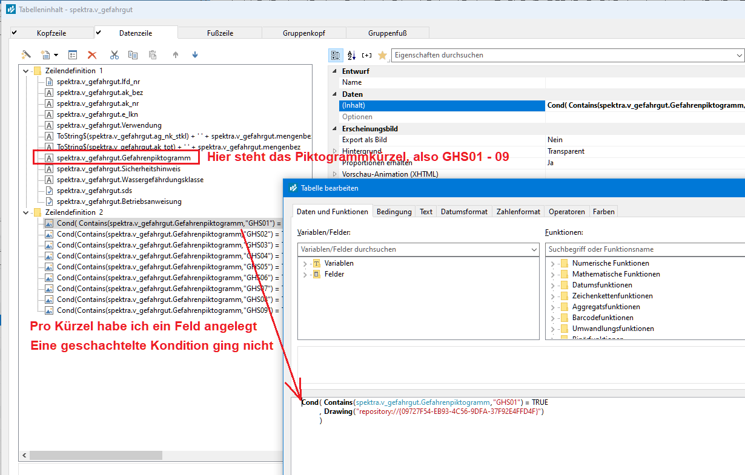The height and width of the screenshot is (475, 745).
Task: Click image icon of GHS01 Cond row
Action: (49, 223)
